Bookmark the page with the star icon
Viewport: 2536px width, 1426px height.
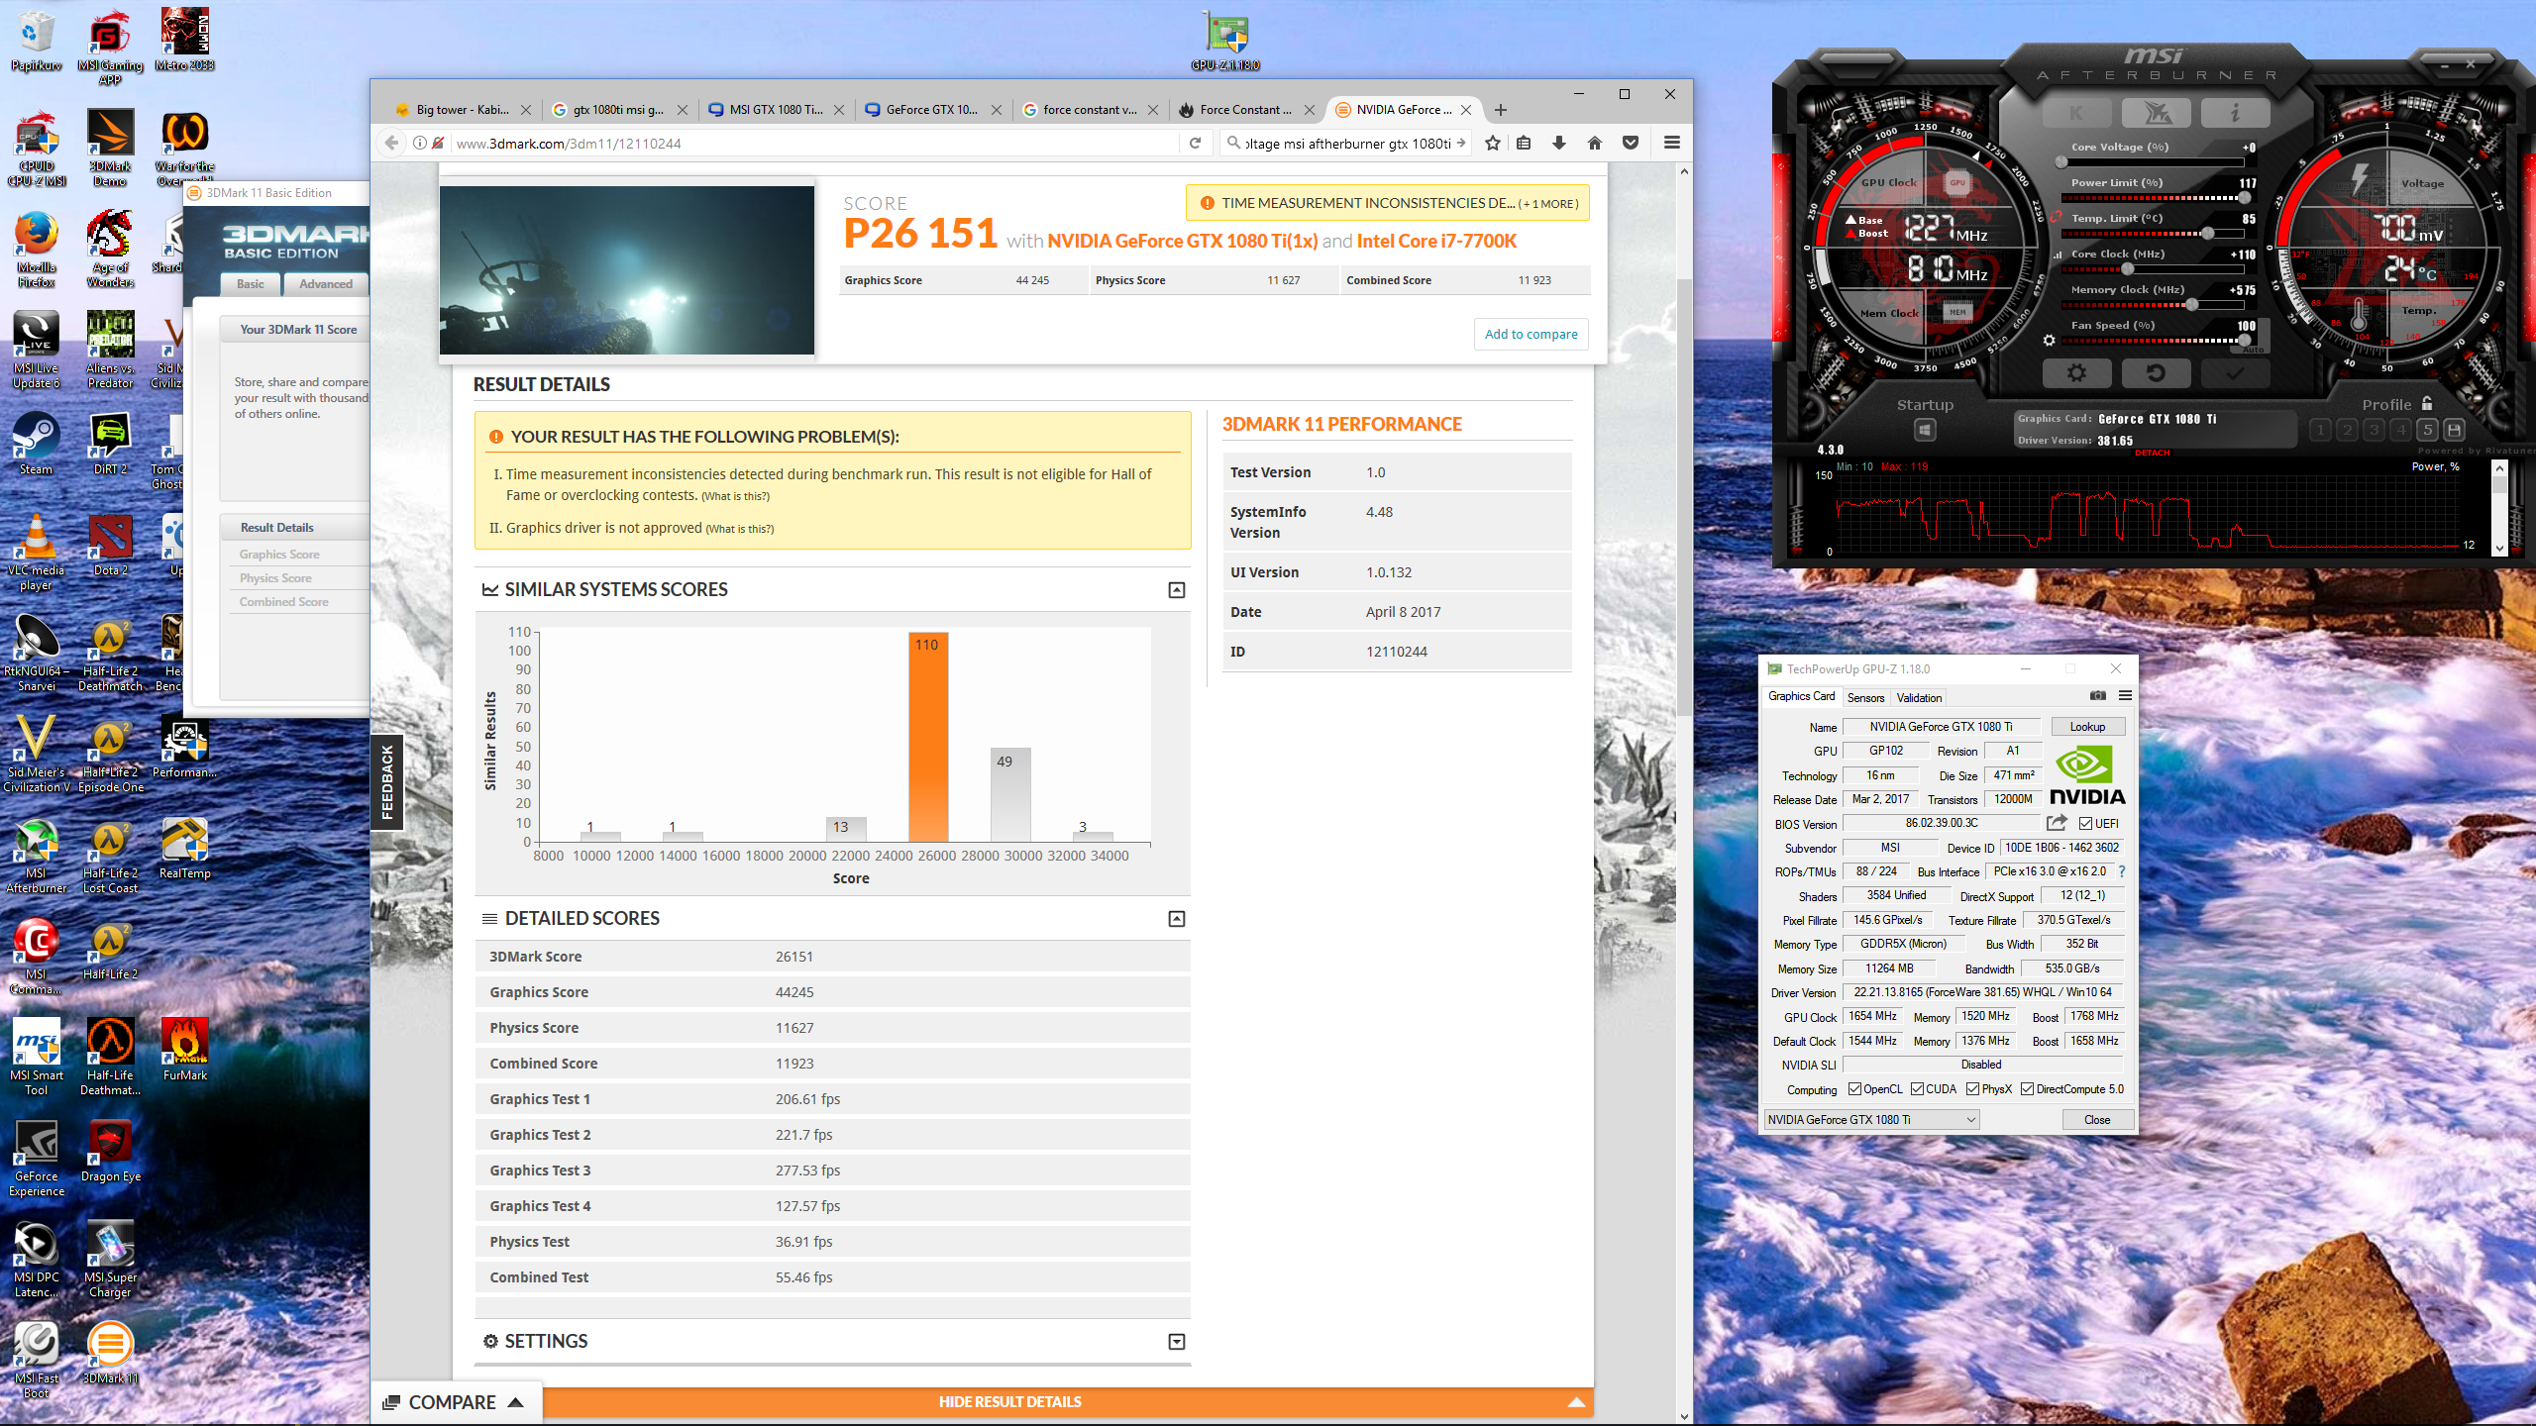[x=1493, y=143]
